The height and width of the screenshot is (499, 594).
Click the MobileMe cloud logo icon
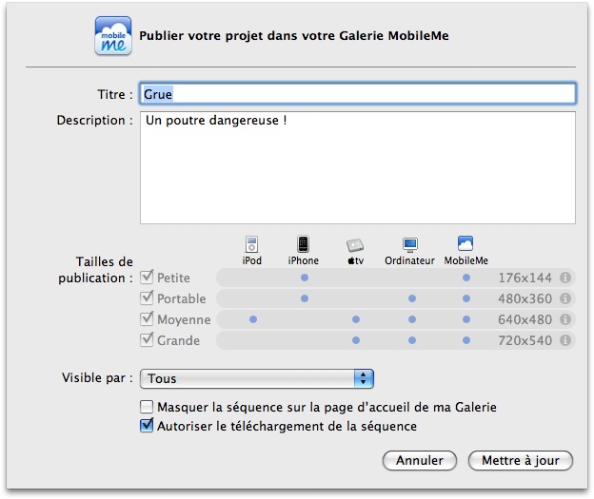(x=113, y=35)
